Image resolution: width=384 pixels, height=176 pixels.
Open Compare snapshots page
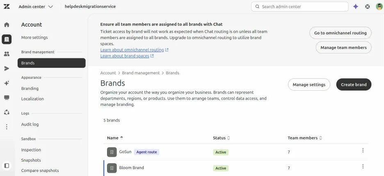[40, 171]
